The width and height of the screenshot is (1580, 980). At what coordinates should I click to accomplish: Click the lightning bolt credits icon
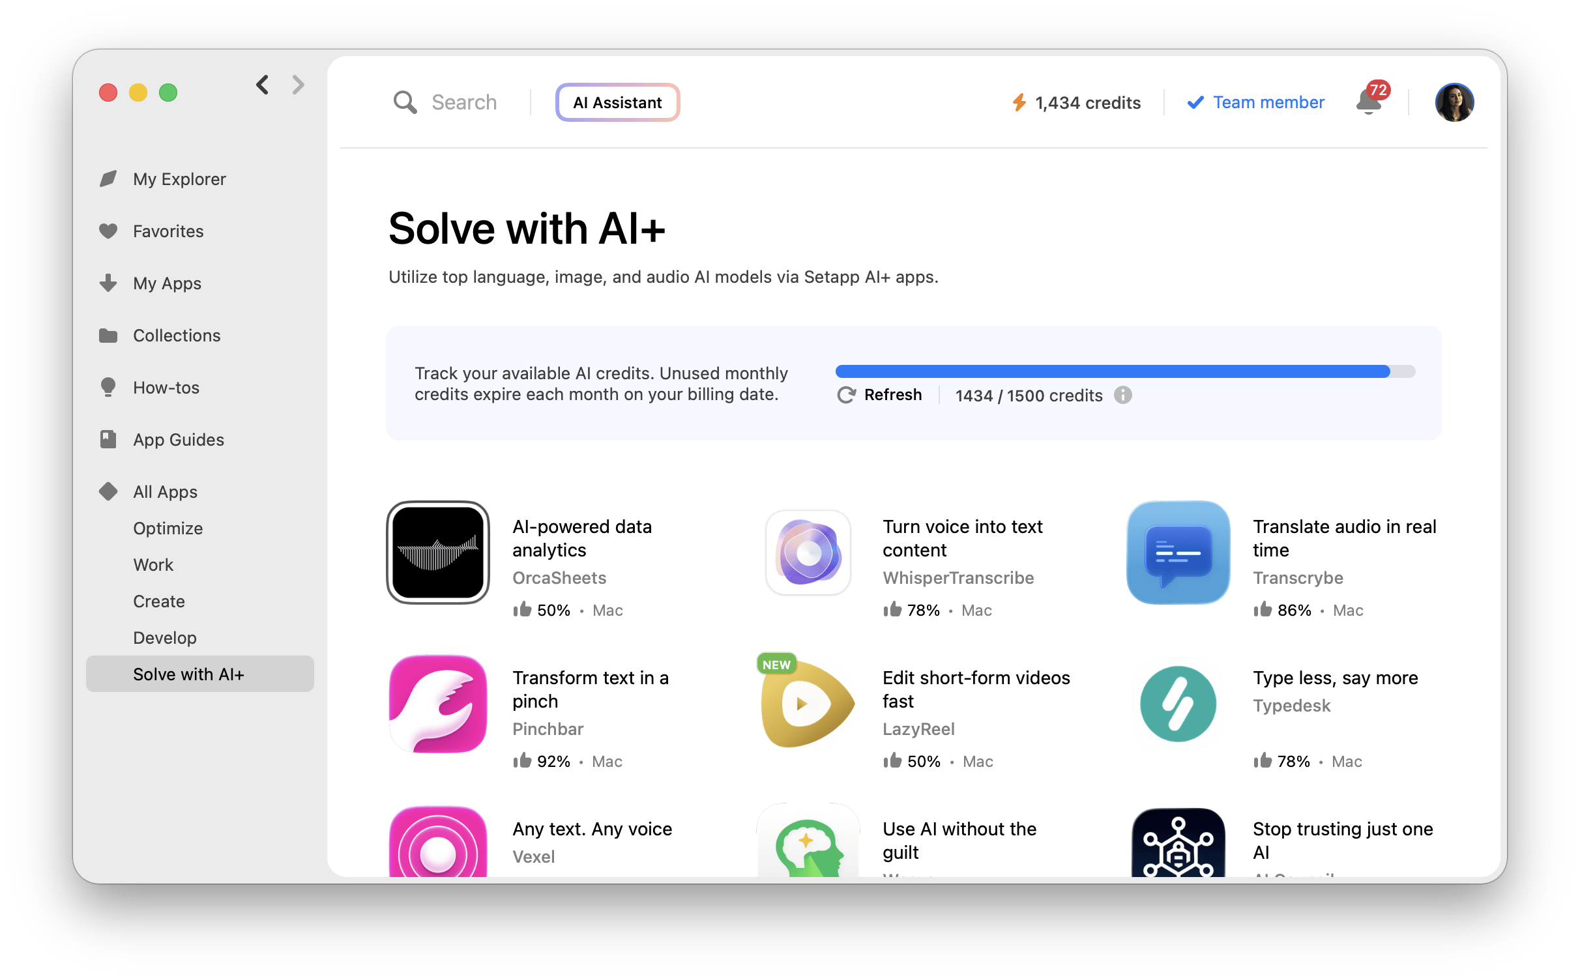tap(1019, 102)
